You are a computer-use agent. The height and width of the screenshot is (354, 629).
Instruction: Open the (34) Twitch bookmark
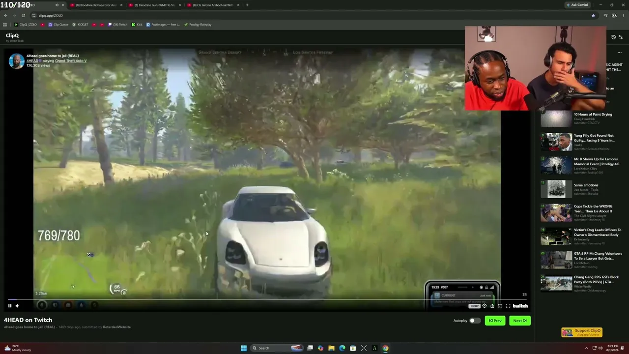(117, 25)
